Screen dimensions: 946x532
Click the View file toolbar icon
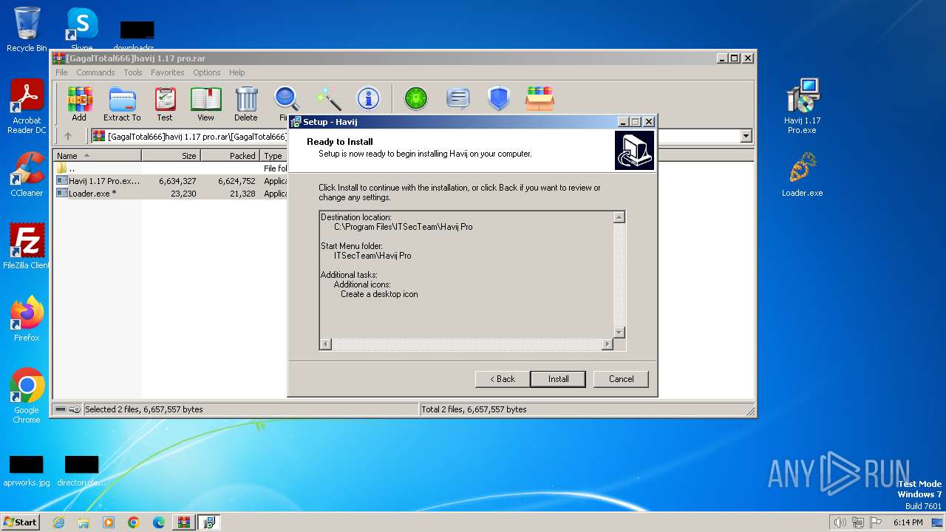pos(205,103)
